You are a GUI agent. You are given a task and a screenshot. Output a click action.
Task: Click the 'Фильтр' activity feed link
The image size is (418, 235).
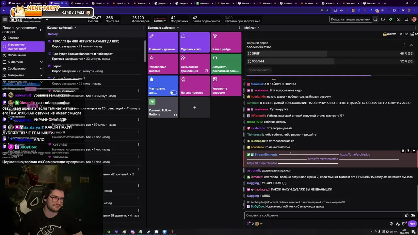(53, 34)
